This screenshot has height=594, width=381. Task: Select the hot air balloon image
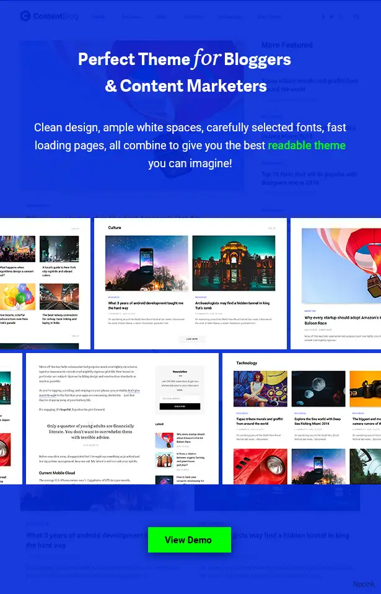(x=342, y=266)
